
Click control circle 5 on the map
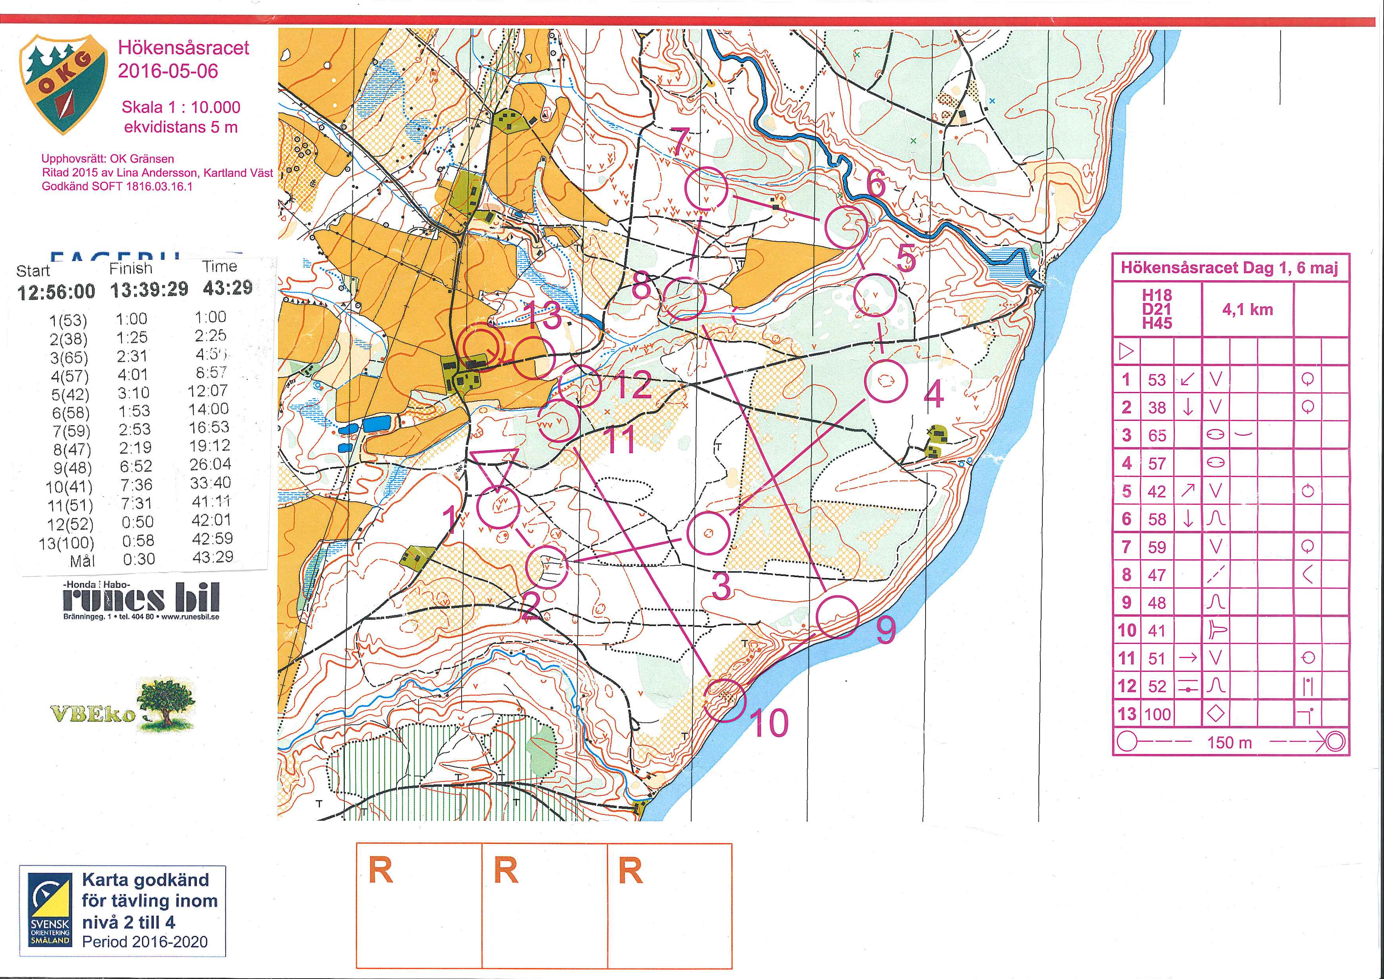pyautogui.click(x=875, y=295)
